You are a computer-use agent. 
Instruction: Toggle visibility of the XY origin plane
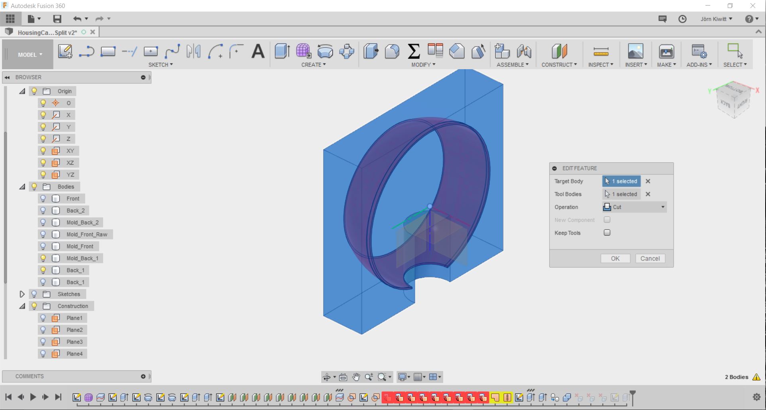43,151
